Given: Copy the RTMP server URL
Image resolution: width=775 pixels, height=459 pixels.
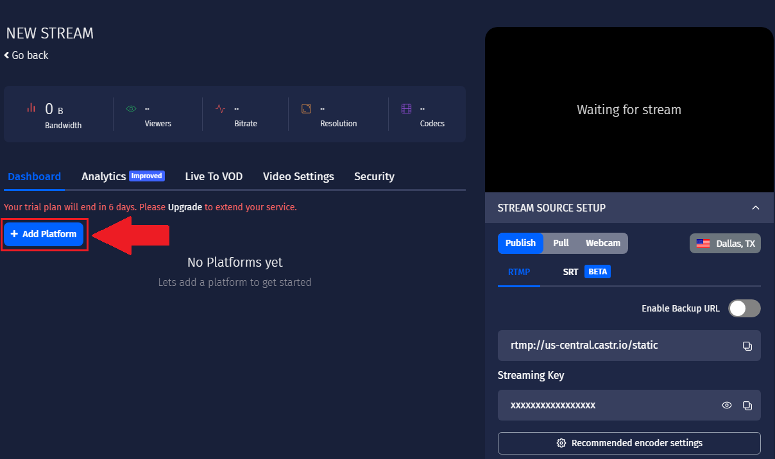Looking at the screenshot, I should [747, 346].
